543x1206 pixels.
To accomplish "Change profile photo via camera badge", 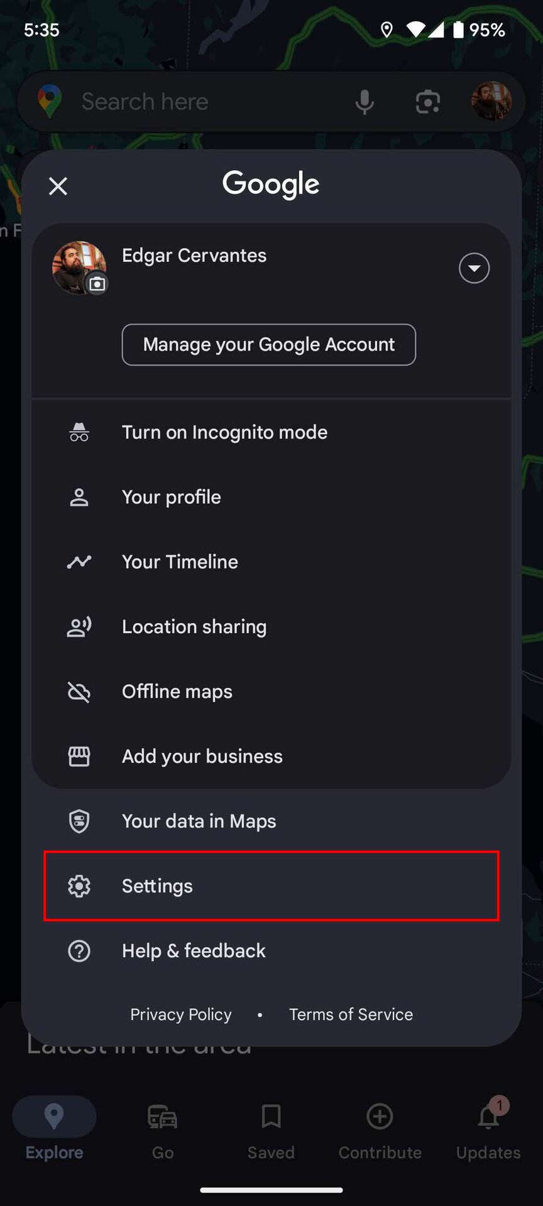I will click(97, 284).
